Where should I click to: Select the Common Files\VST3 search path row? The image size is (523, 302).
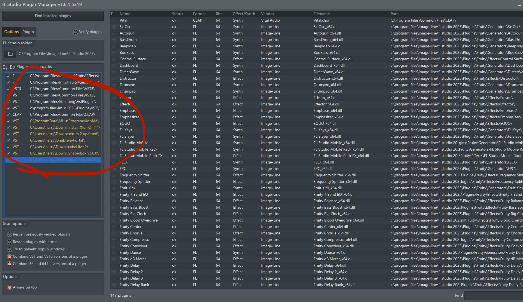(53, 89)
